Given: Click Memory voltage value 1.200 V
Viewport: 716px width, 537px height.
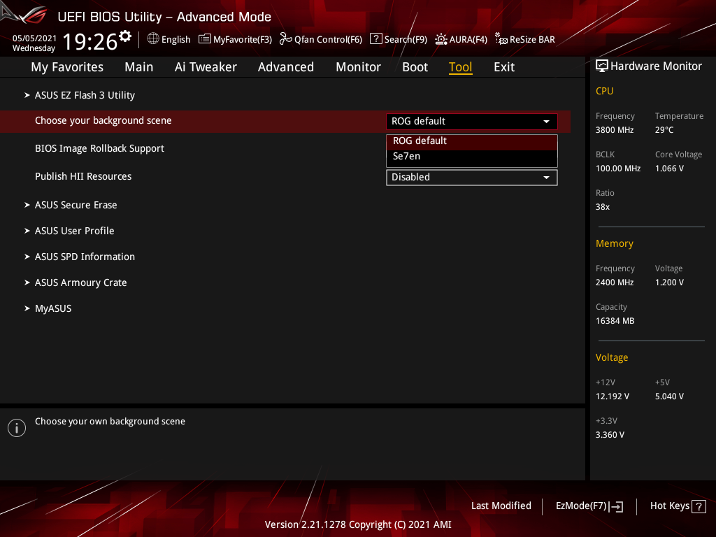Looking at the screenshot, I should coord(669,282).
